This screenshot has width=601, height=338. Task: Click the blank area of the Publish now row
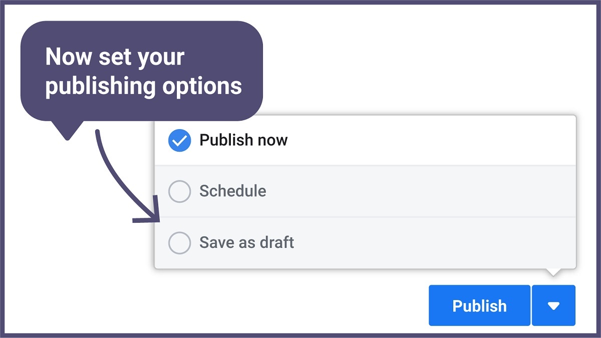point(431,140)
